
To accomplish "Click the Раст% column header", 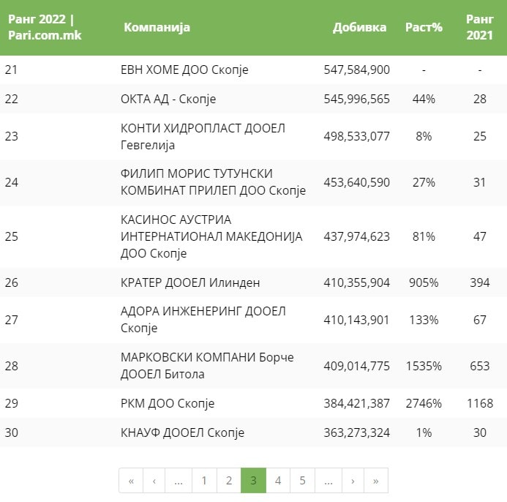I will (424, 28).
